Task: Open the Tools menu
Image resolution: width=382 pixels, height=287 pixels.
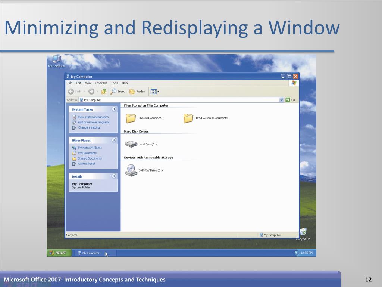Action: [x=115, y=83]
